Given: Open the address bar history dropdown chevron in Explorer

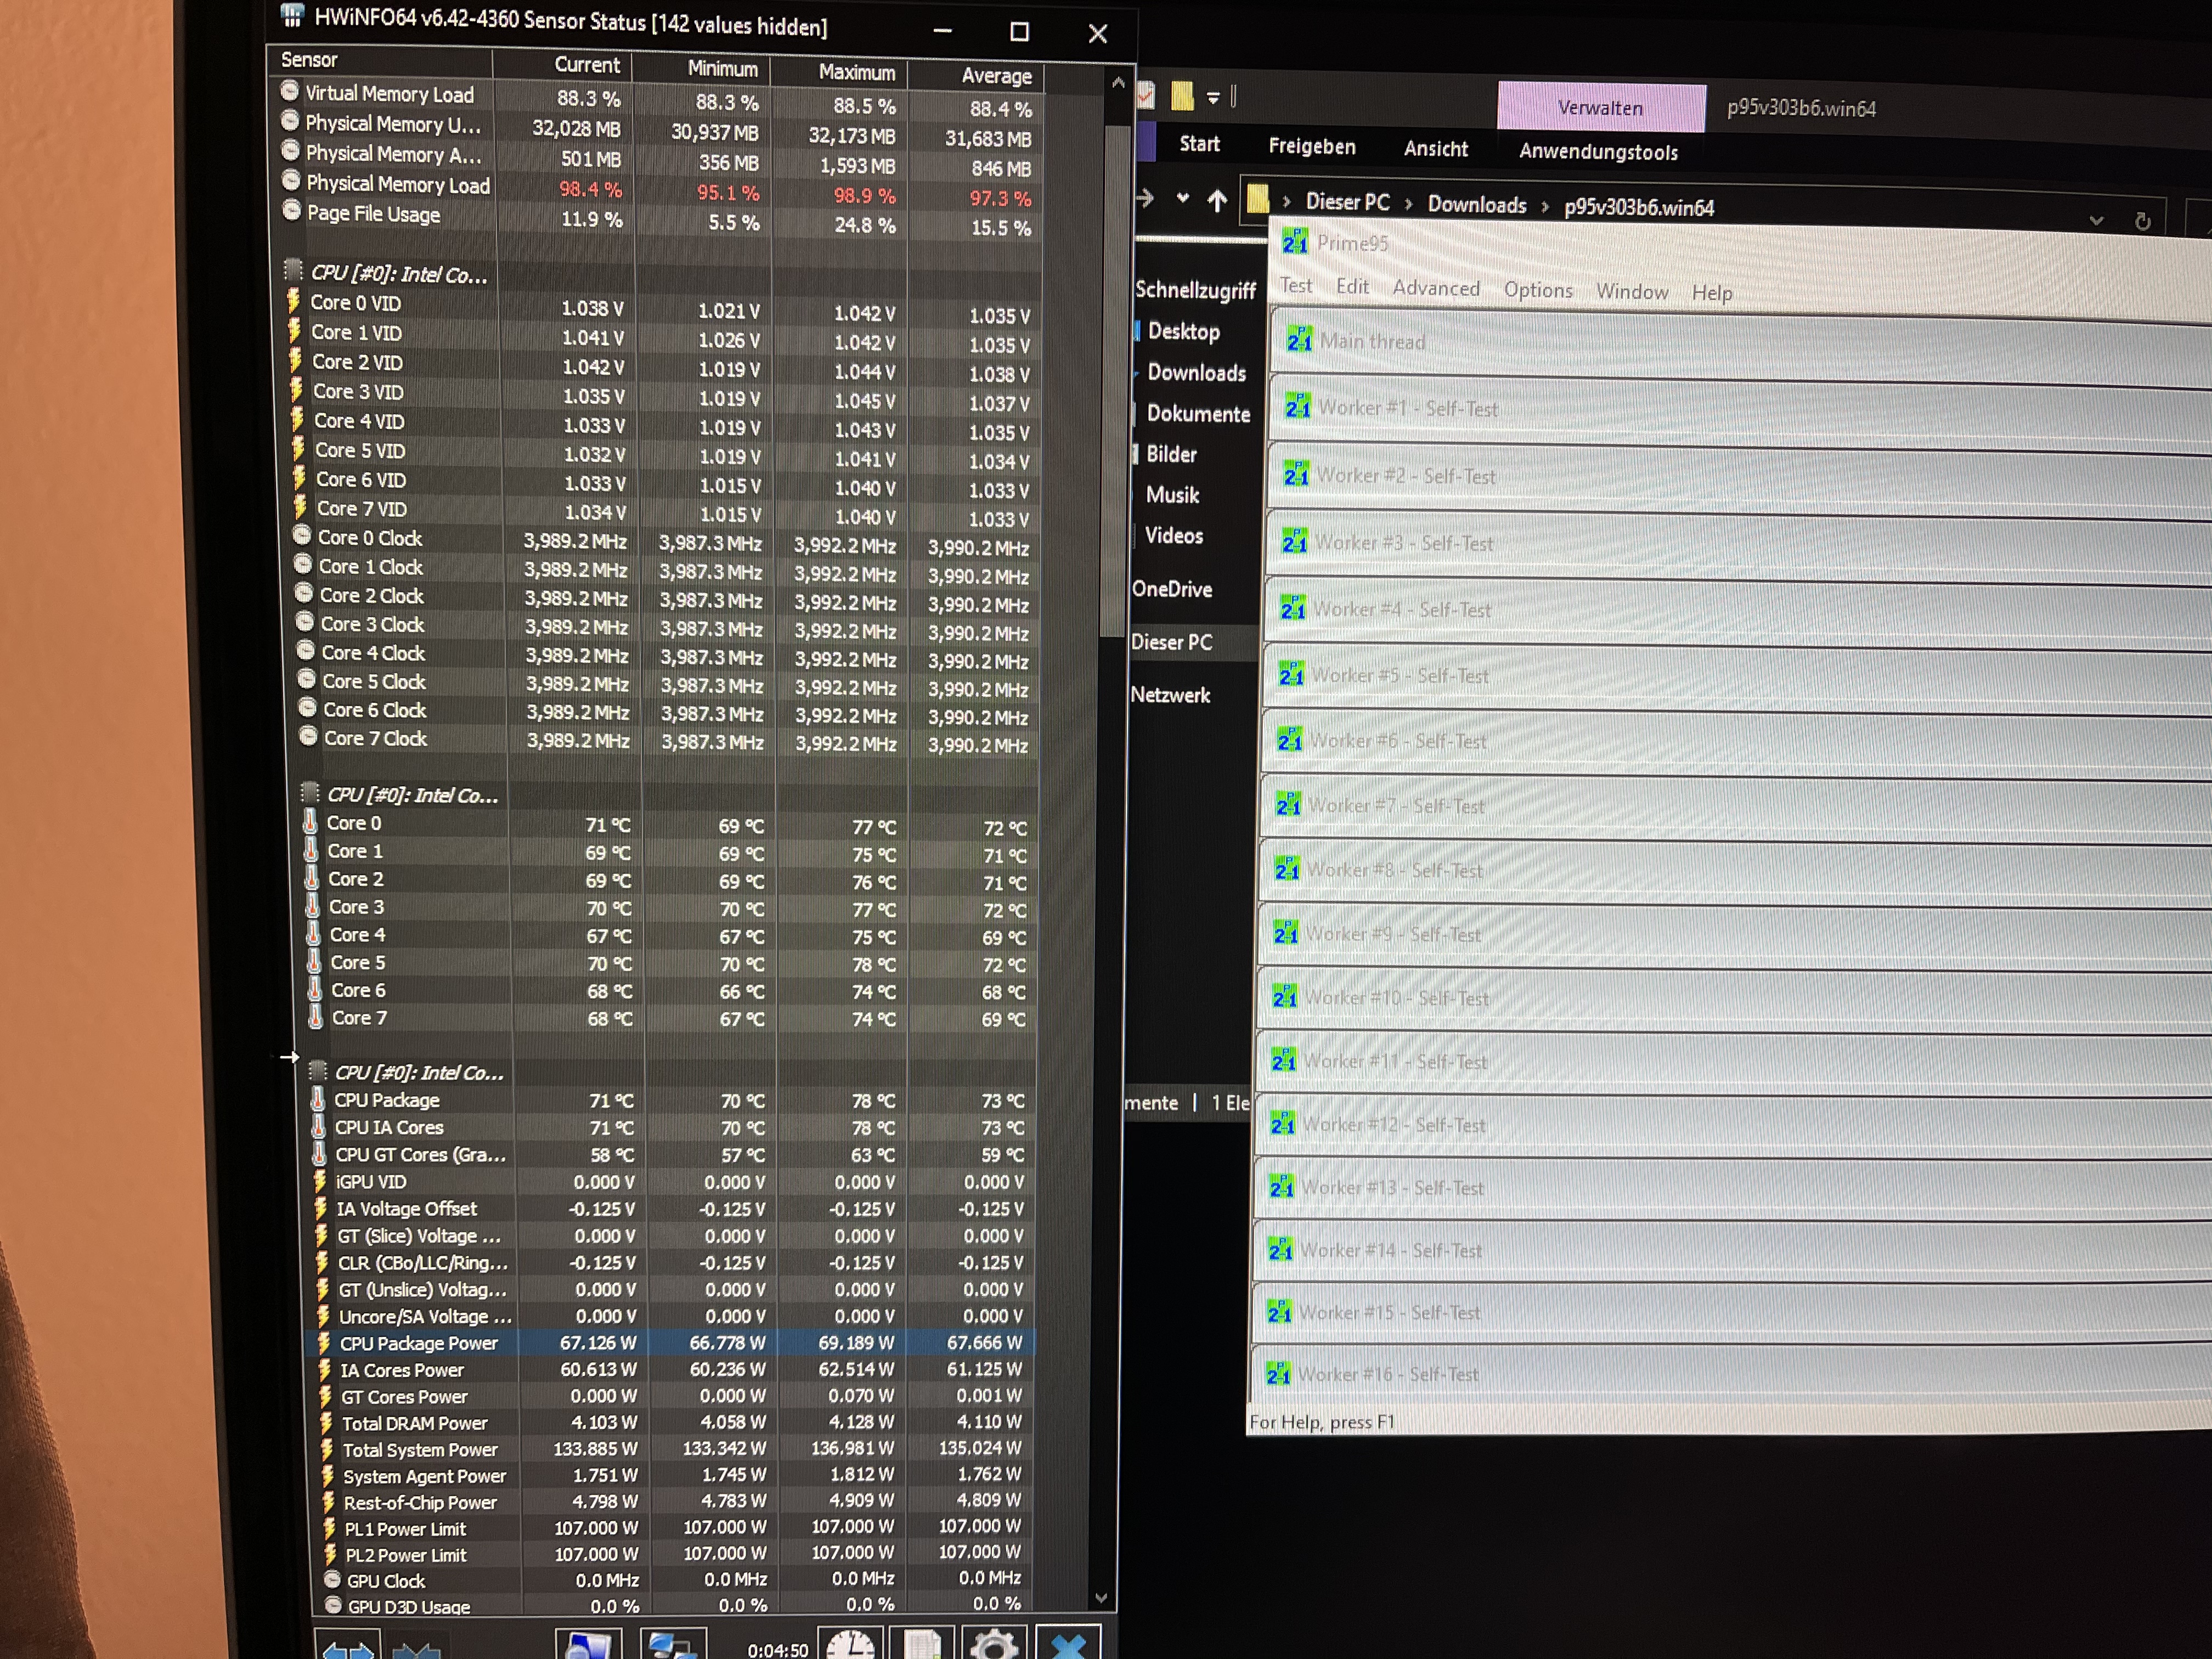Looking at the screenshot, I should (2096, 220).
